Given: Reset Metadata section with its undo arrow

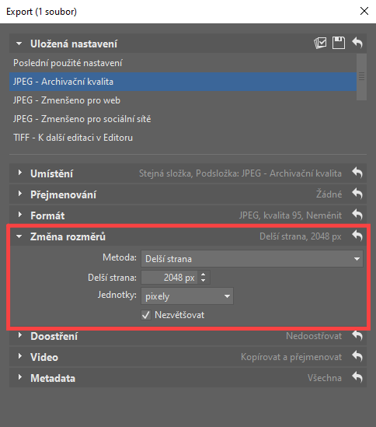Looking at the screenshot, I should point(357,377).
